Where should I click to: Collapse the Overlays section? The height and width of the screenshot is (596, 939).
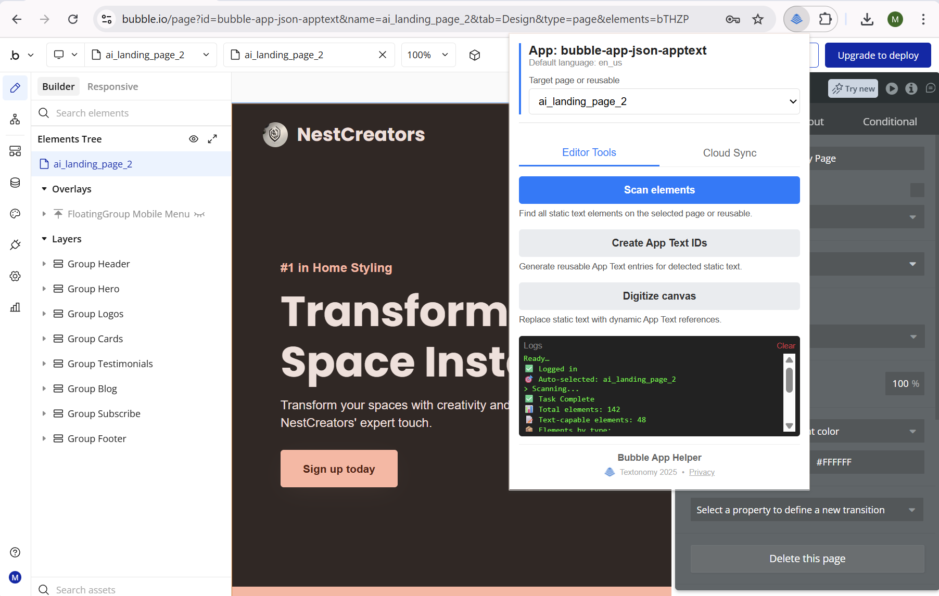click(44, 189)
